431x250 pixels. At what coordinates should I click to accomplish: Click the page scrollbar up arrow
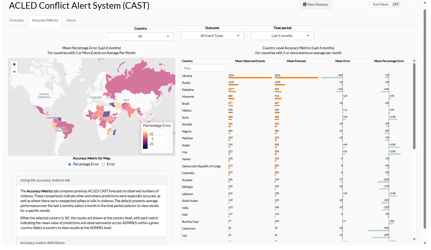point(425,3)
